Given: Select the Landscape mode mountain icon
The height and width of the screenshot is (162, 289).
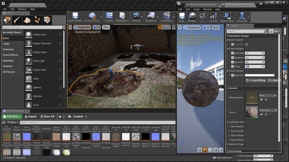Looking at the screenshot, I should 27,20.
